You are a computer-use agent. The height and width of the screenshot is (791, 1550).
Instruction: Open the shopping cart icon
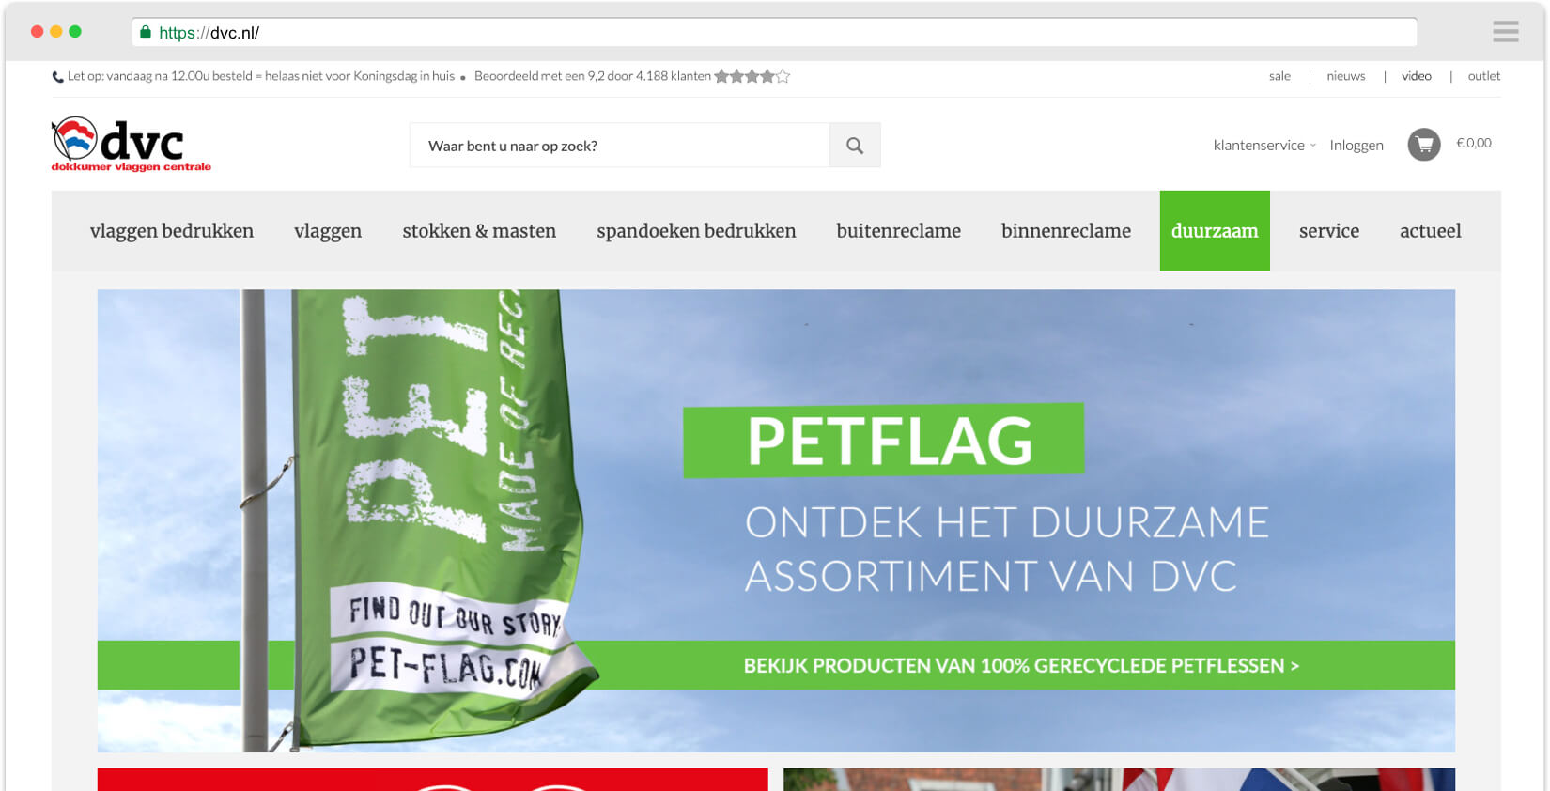click(1424, 145)
